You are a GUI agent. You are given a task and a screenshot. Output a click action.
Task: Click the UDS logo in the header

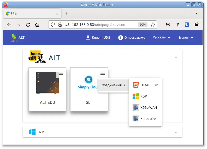click(14, 38)
